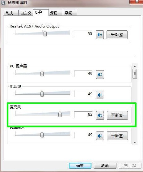Click the 麦克风 level value field showing 82
Image resolution: width=143 pixels, height=172 pixels.
tap(83, 114)
